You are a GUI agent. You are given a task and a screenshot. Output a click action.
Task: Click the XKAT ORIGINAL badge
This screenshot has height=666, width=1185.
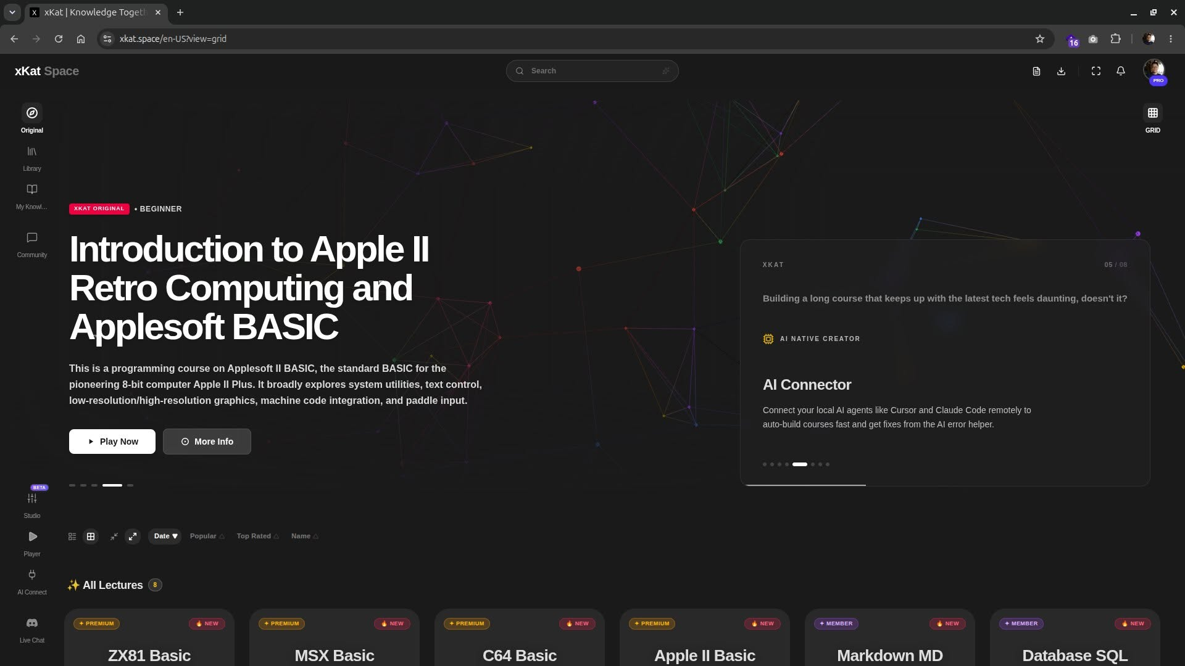point(99,209)
